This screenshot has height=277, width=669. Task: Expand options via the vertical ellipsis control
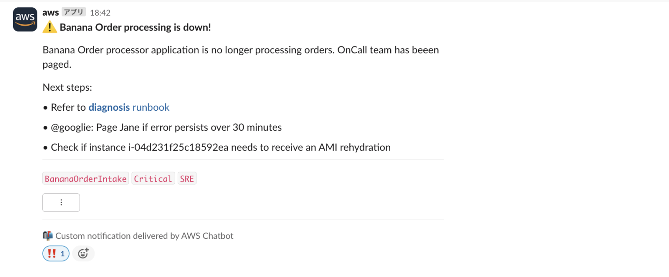tap(61, 202)
